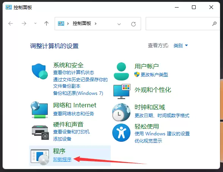The image size is (223, 172).
Task: Open the System and Security shield icon
Action: click(x=40, y=71)
